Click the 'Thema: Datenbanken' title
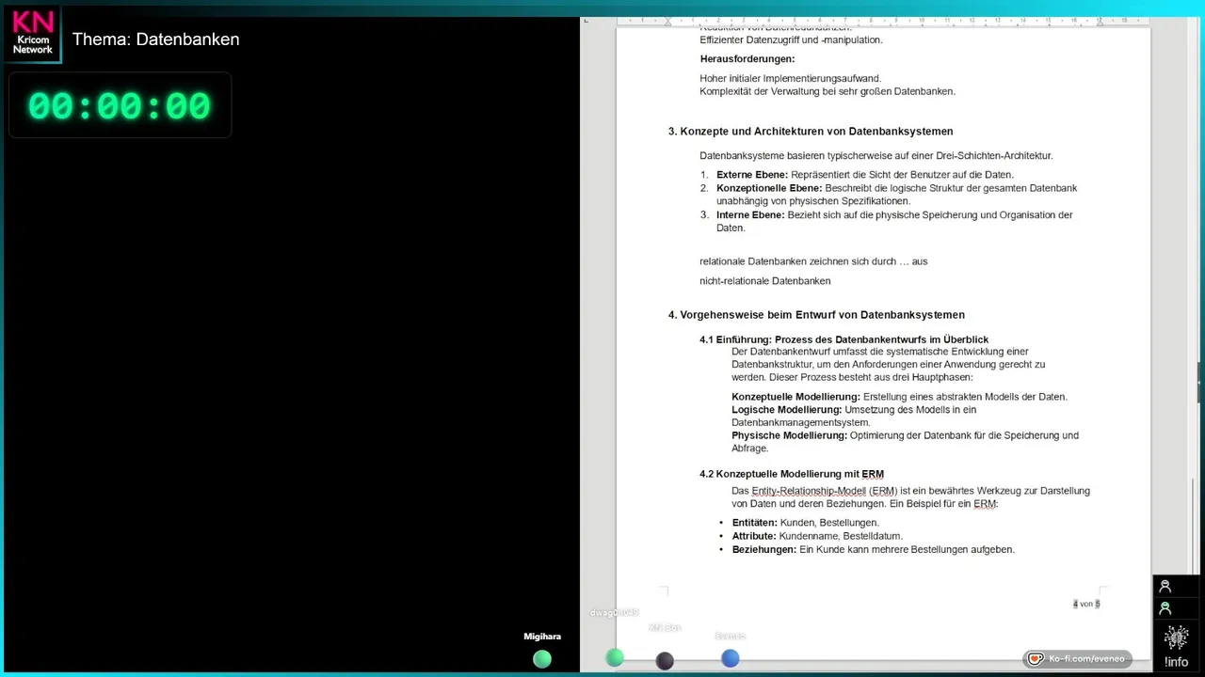1205x677 pixels. [156, 39]
